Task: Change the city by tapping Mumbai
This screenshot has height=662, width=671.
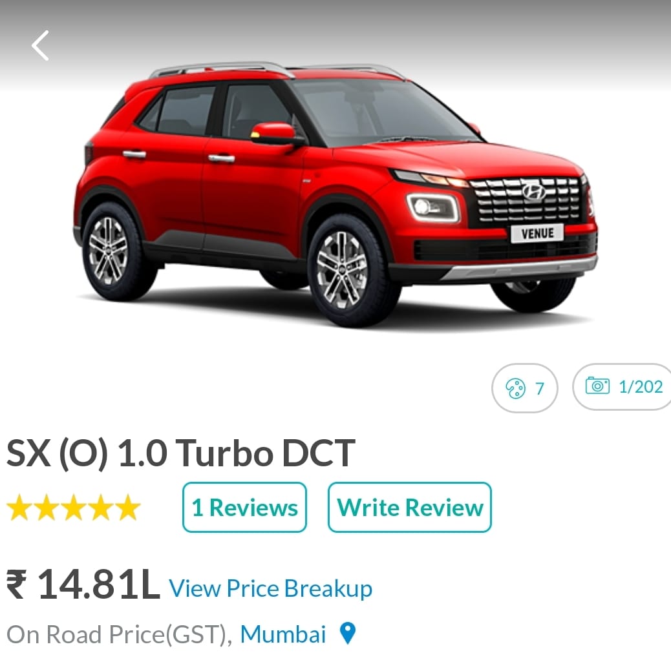Action: point(283,634)
